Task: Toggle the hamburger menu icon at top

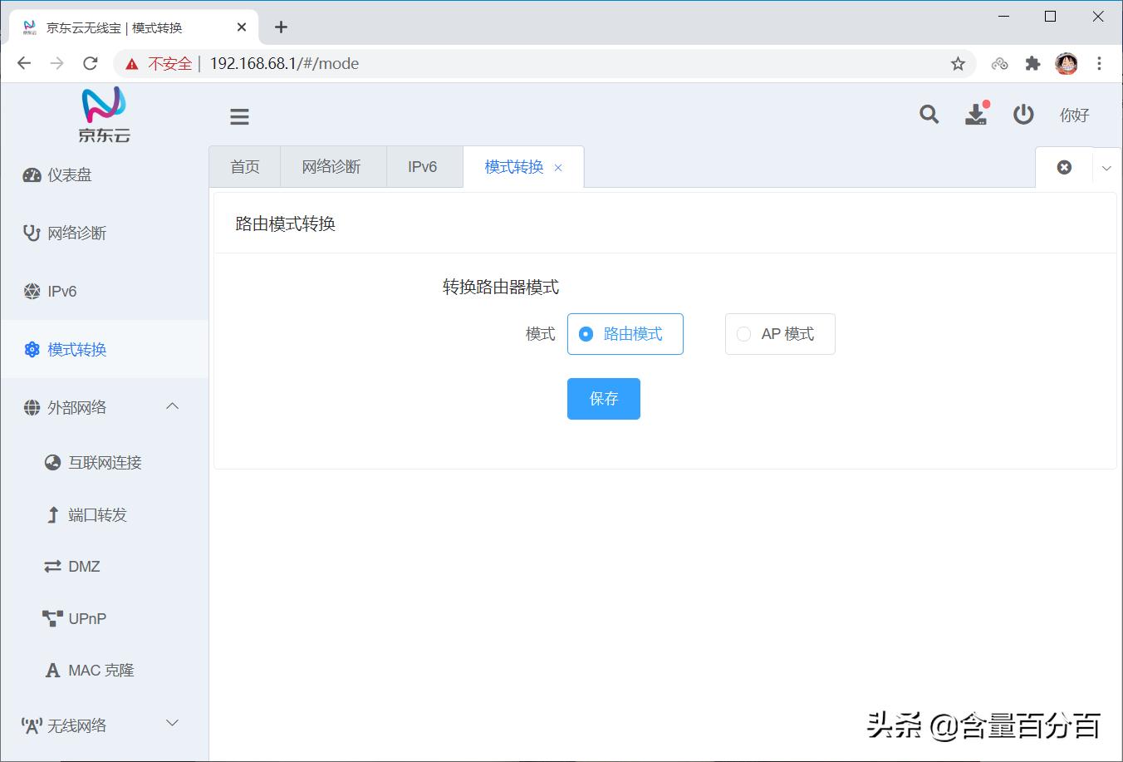Action: point(239,116)
